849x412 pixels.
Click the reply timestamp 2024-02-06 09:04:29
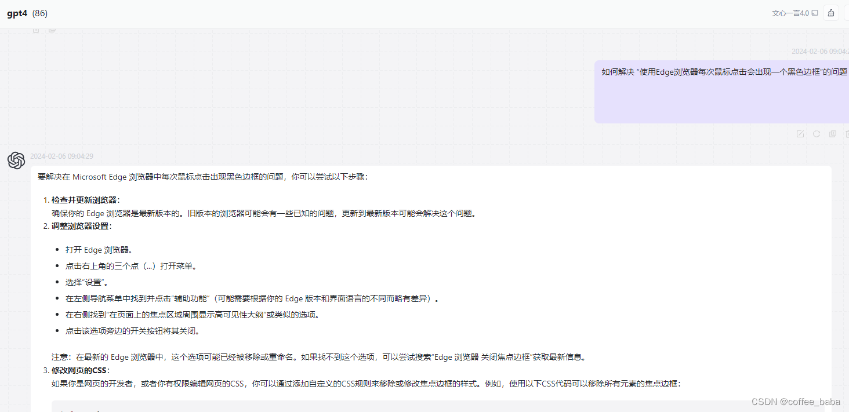61,156
